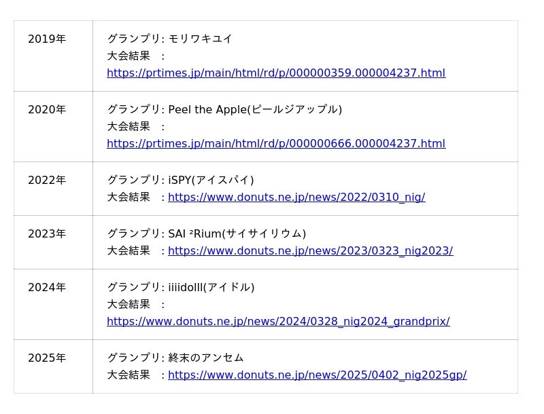Click the 2019年 year cell
Screen dimensions: 544x414
click(47, 39)
